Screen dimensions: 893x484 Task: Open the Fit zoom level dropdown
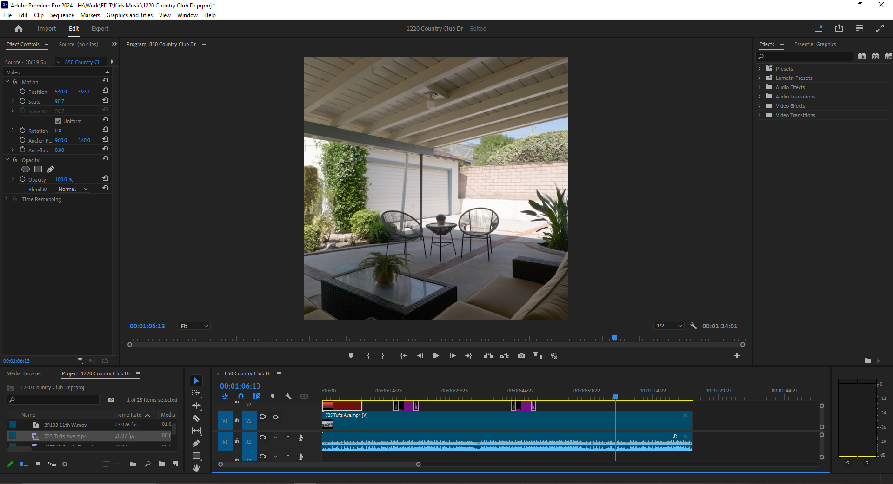tap(194, 326)
